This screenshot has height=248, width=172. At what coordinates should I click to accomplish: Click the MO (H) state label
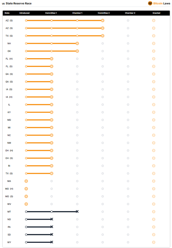point(9,189)
